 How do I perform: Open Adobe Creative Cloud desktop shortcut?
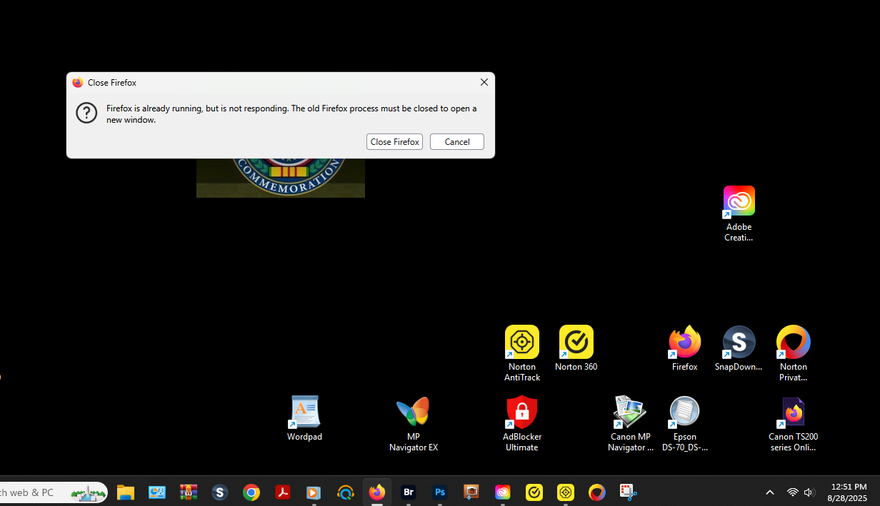click(739, 213)
